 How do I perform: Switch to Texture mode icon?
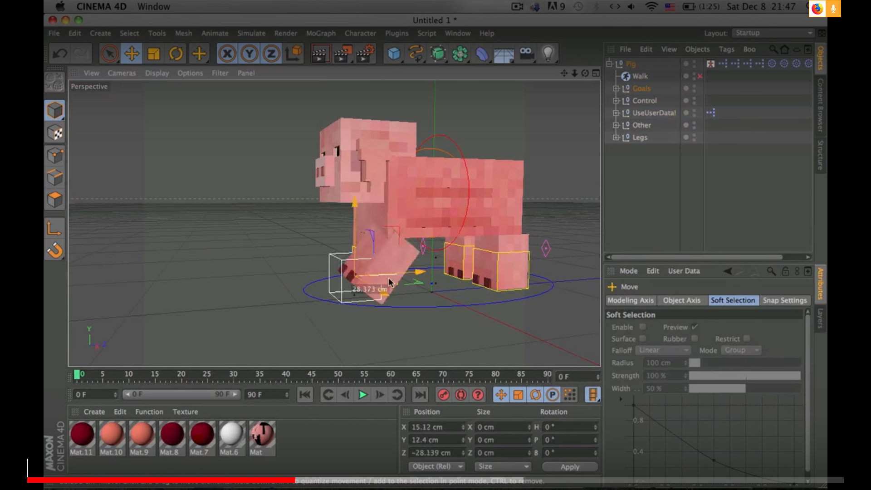[55, 133]
